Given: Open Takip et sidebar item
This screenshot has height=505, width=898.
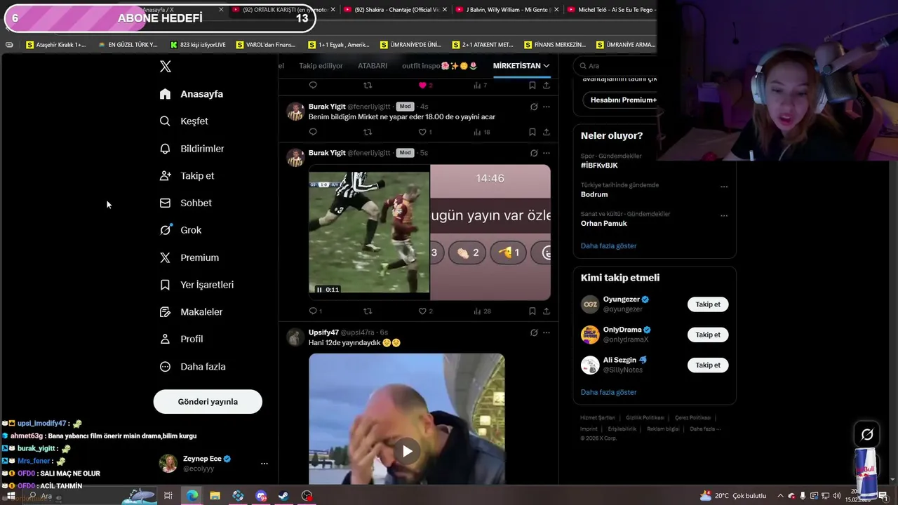Looking at the screenshot, I should pyautogui.click(x=187, y=176).
